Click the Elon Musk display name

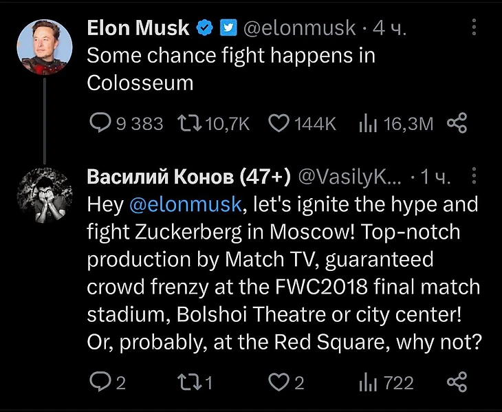click(138, 28)
